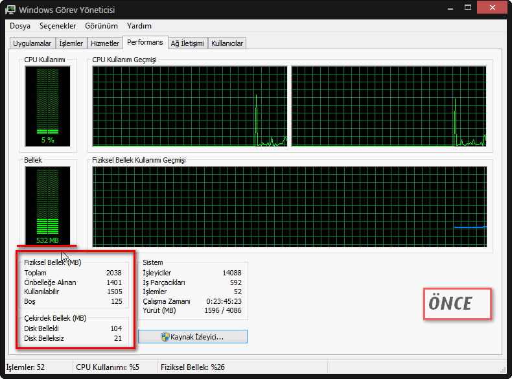Click the shield icon on Kaynak İzleyici
The height and width of the screenshot is (379, 512).
point(165,337)
